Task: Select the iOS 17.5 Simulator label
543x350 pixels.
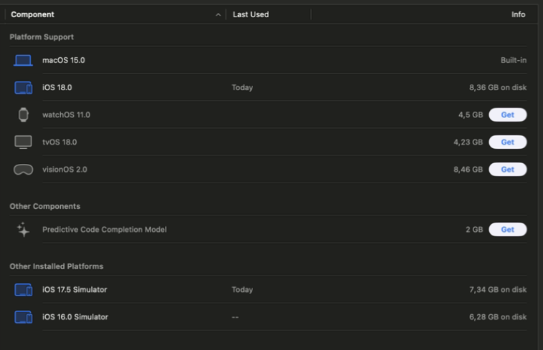Action: [x=75, y=290]
